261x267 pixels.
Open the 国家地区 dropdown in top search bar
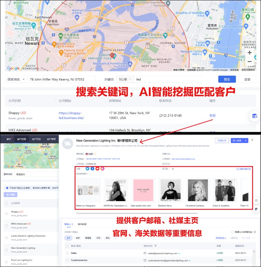[16, 79]
